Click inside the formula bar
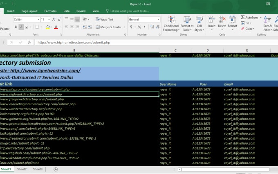Image resolution: width=278 pixels, height=174 pixels. (156, 43)
